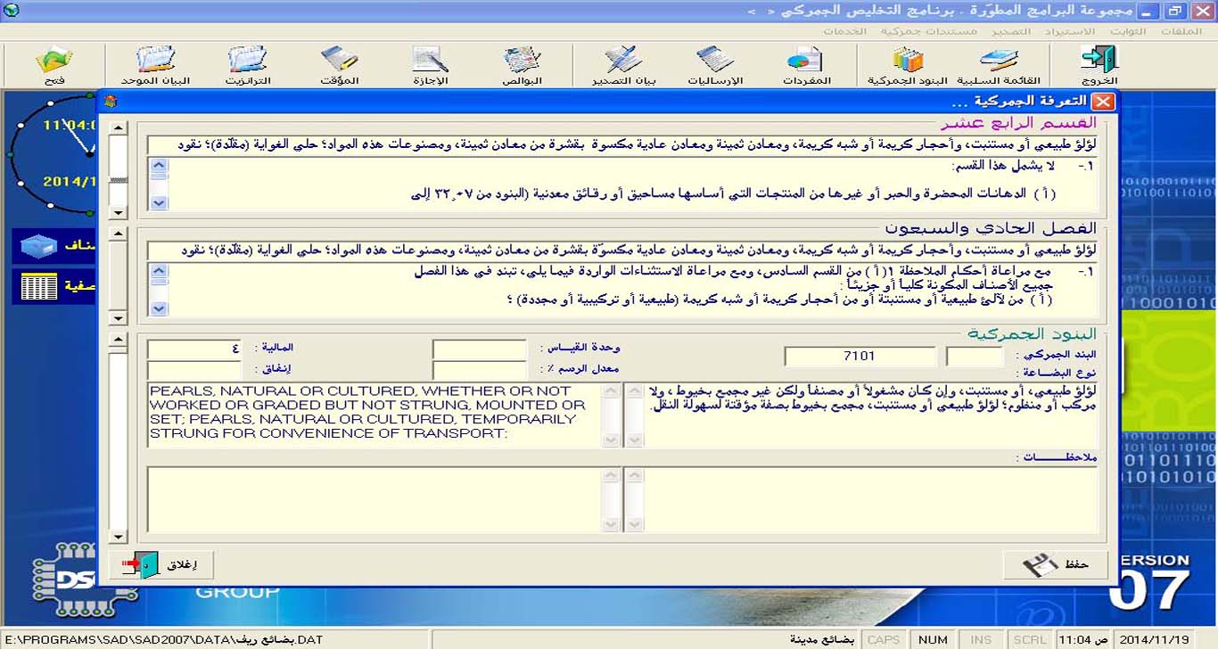The image size is (1218, 649).
Task: Click up arrow of القسم الرابع عشر outer scrollbar
Action: [118, 128]
